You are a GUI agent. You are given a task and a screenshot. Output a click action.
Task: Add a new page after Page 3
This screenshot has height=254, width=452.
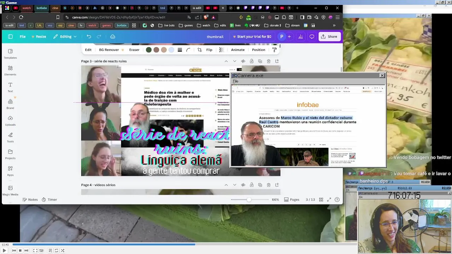(x=277, y=61)
